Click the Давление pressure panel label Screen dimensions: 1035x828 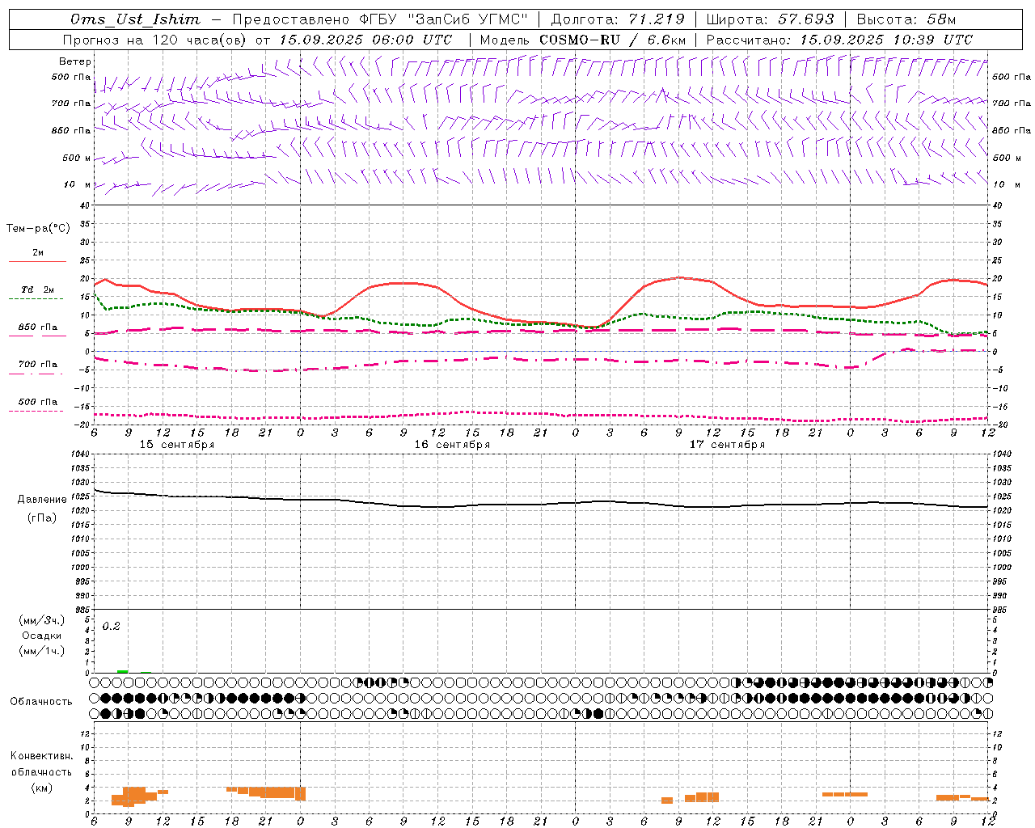42,500
